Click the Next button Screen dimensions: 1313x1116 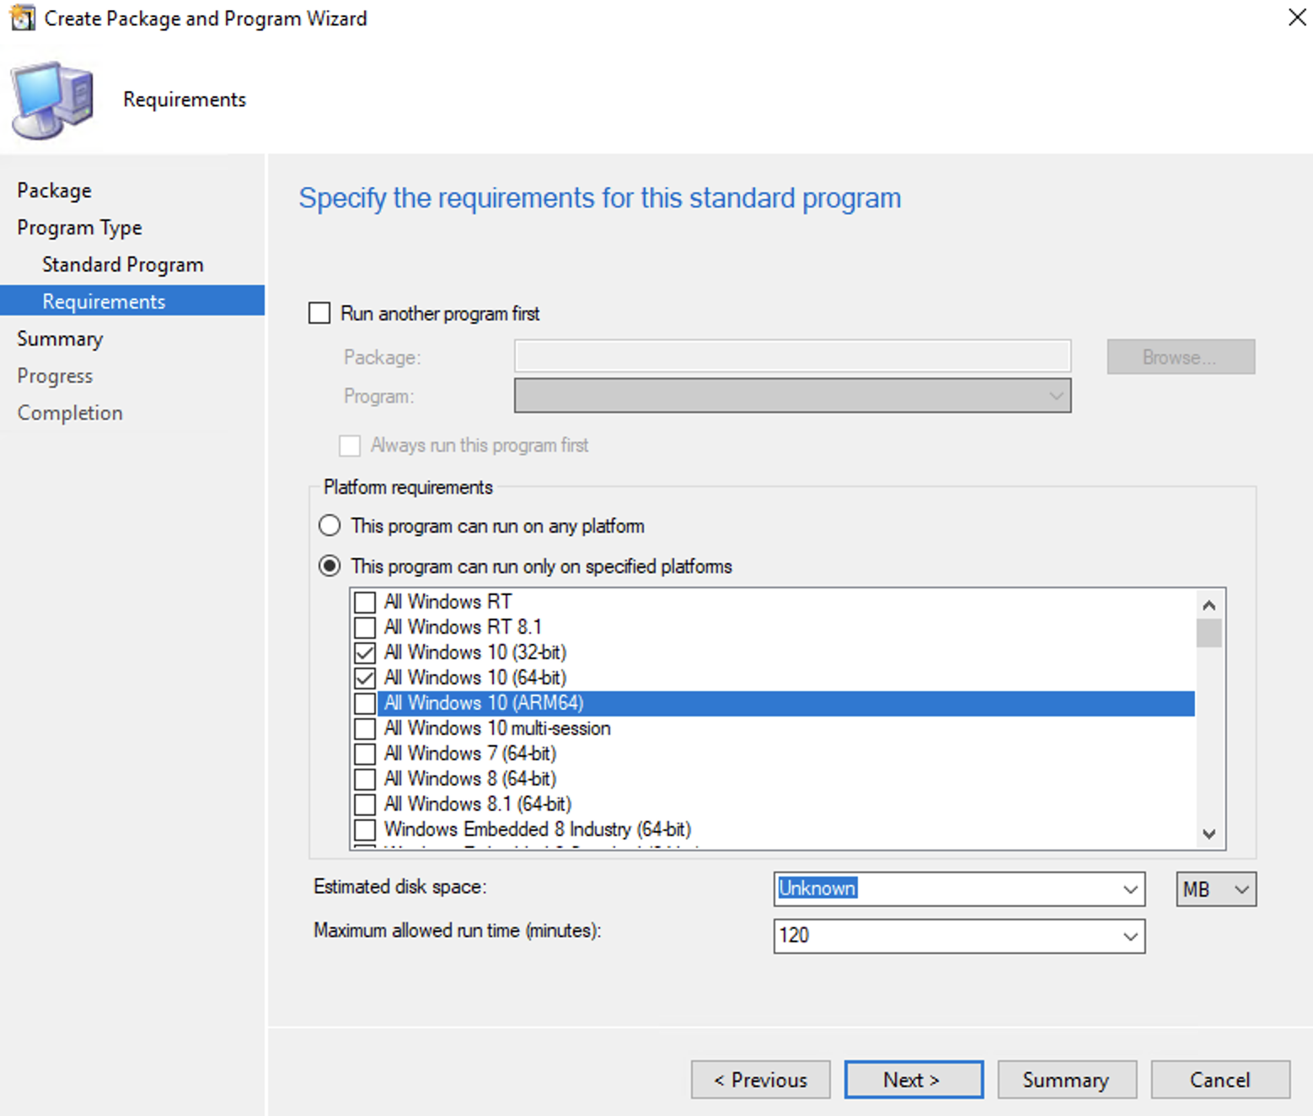(x=913, y=1080)
